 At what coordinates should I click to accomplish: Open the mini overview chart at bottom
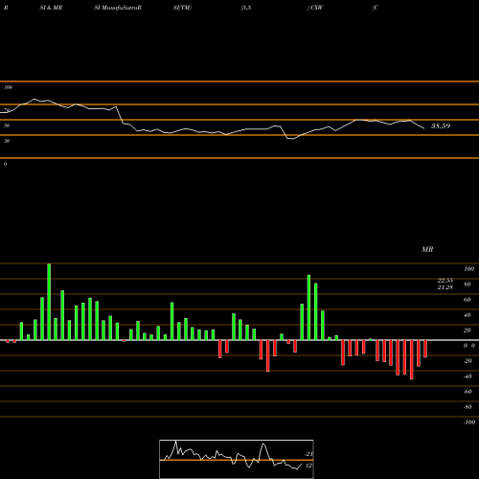tap(237, 459)
